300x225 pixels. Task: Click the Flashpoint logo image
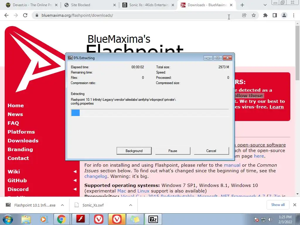tap(35, 60)
